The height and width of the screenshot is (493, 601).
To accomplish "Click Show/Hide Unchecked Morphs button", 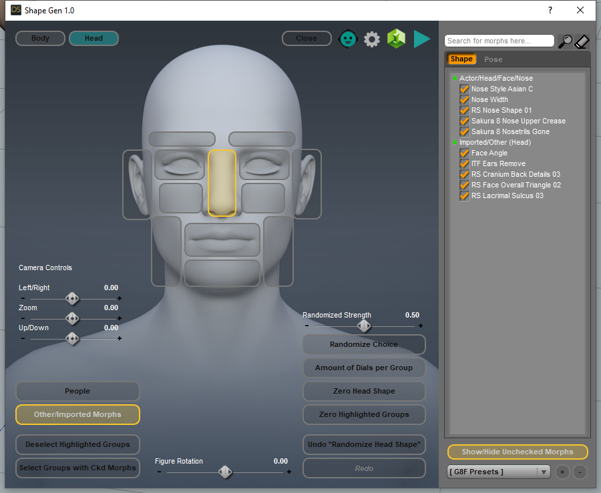I will click(x=517, y=452).
